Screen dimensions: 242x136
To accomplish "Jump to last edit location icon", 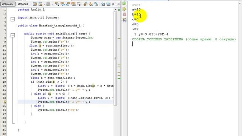I will click(x=35, y=4).
